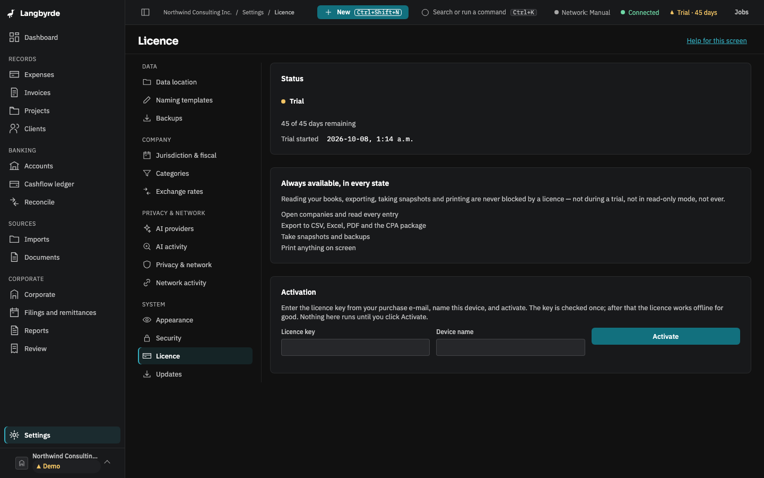The width and height of the screenshot is (764, 478).
Task: Click the Privacy & network shield icon
Action: pos(147,264)
